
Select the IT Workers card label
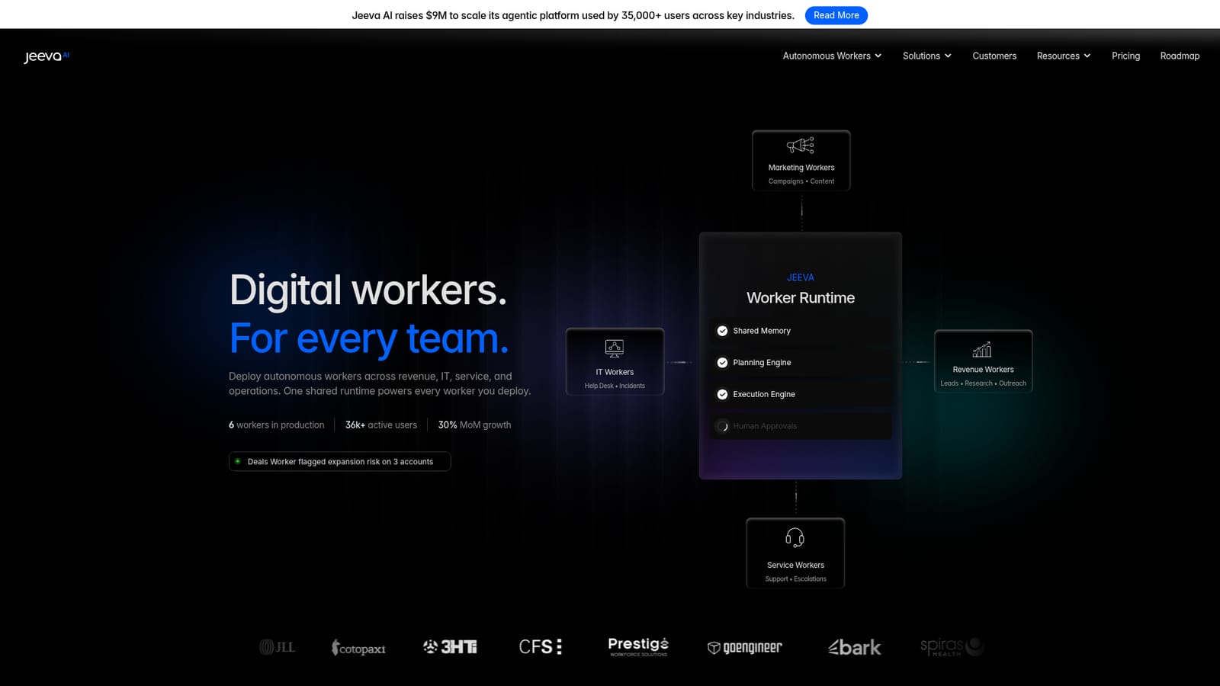tap(615, 372)
